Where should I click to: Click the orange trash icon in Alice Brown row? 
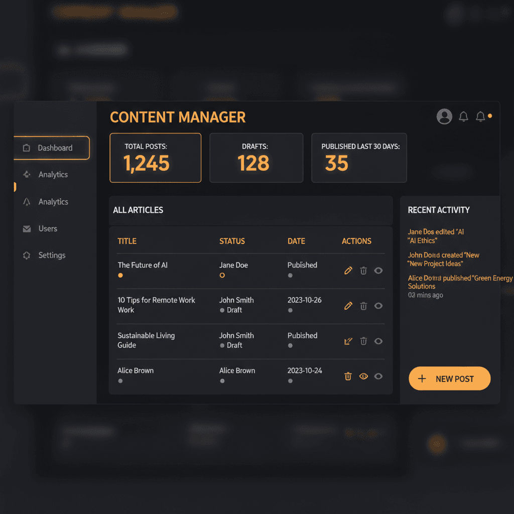[x=348, y=376]
